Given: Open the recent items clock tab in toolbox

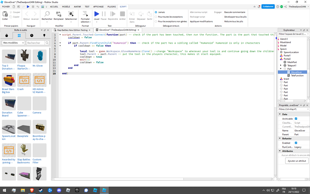Looking at the screenshot, I should pos(32,35).
